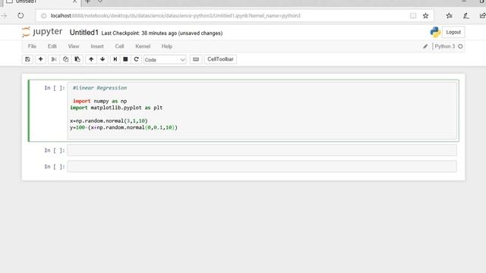Toggle reading view icon in address bar
Viewport: 486px width, 273px height.
(x=413, y=16)
